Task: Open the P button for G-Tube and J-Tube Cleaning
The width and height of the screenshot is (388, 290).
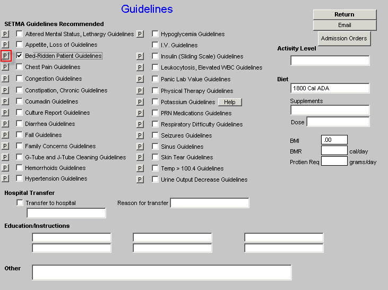Action: [5, 157]
